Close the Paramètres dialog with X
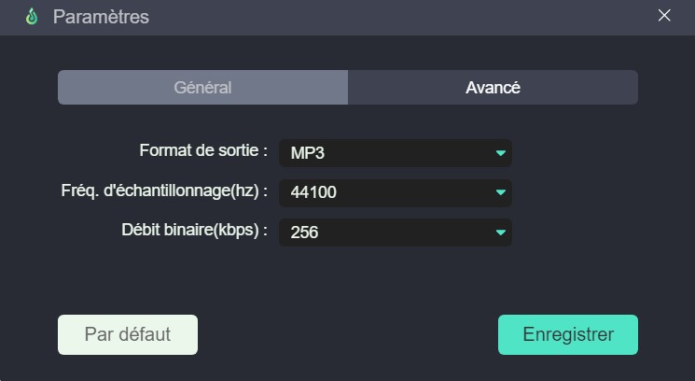 (x=664, y=16)
